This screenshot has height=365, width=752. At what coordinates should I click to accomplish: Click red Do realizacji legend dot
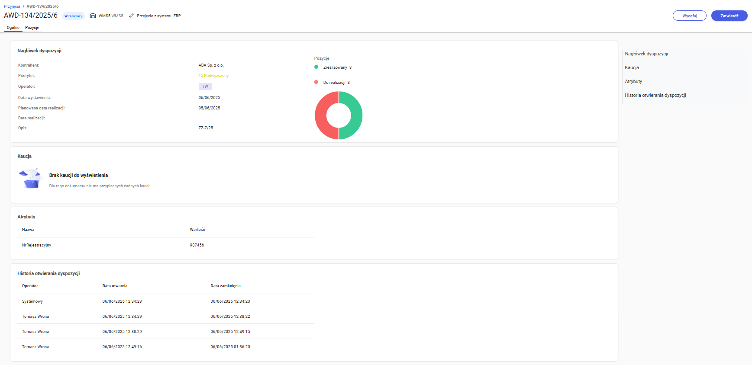coord(316,82)
